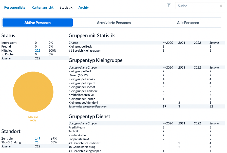Select the Aktive Personen segment
This screenshot has height=153, width=227.
[x=37, y=23]
